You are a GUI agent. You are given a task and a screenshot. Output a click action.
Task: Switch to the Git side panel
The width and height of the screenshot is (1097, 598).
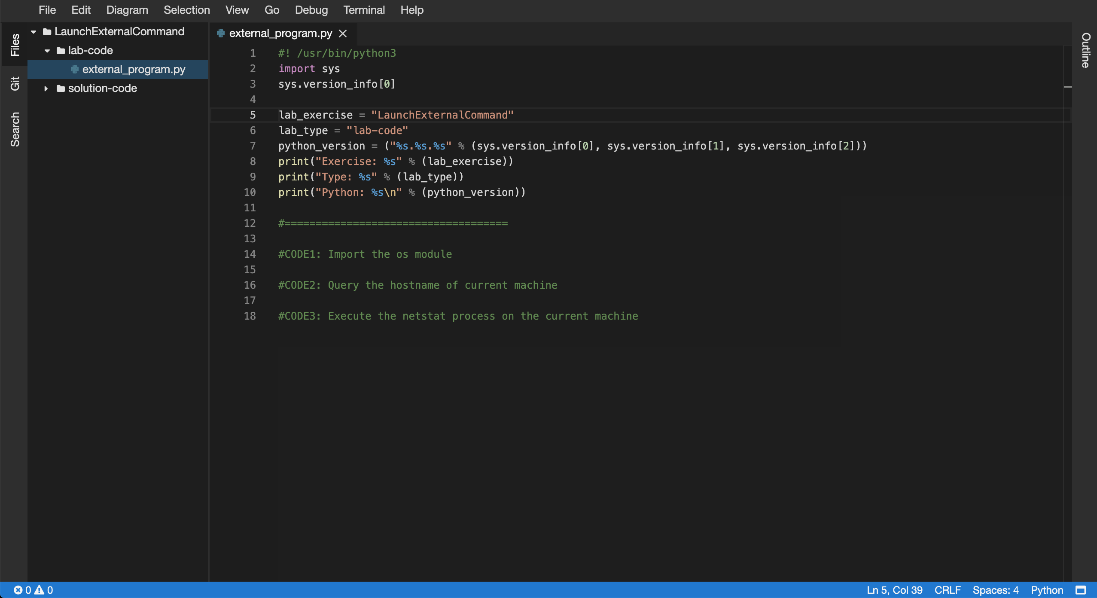point(15,83)
